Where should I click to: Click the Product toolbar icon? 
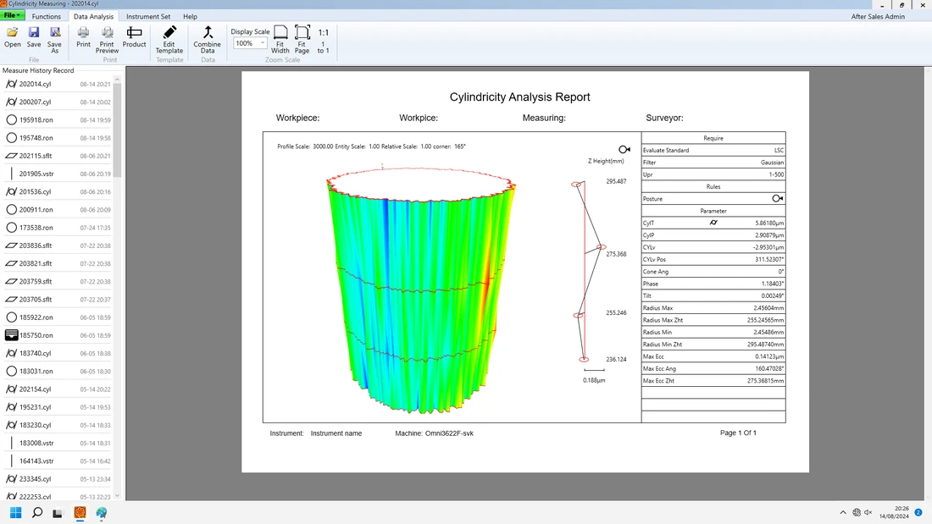tap(135, 37)
